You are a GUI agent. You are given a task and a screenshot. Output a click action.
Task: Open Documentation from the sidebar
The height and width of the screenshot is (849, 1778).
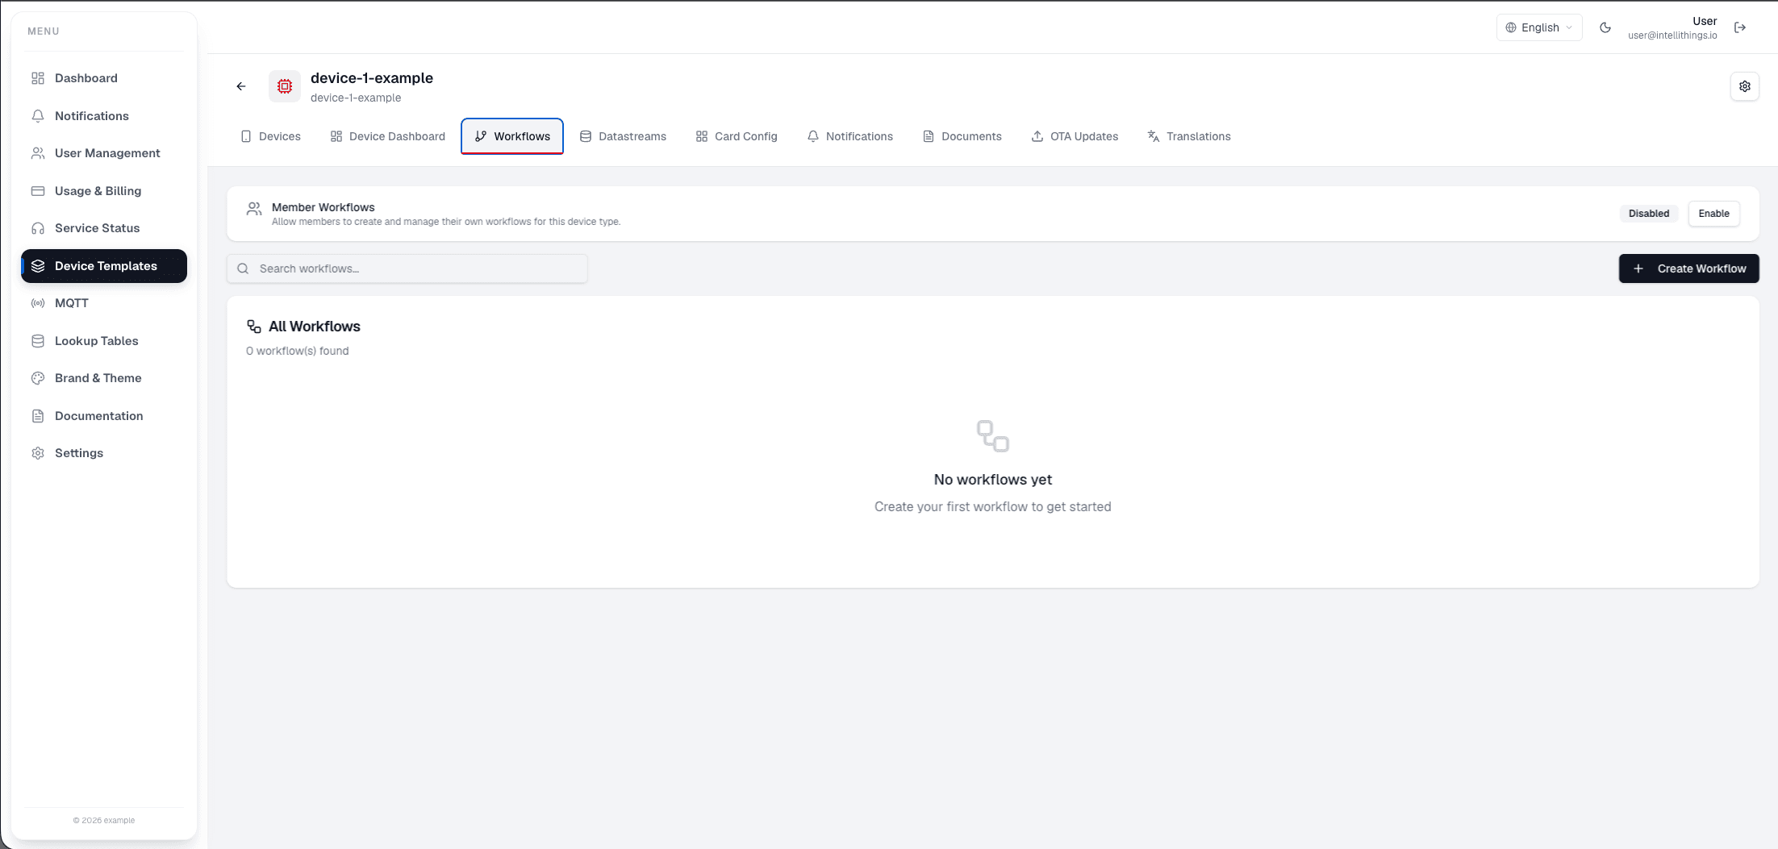click(104, 416)
